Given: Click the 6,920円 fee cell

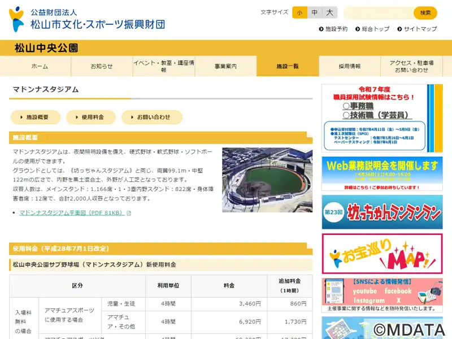Looking at the screenshot, I should [229, 321].
